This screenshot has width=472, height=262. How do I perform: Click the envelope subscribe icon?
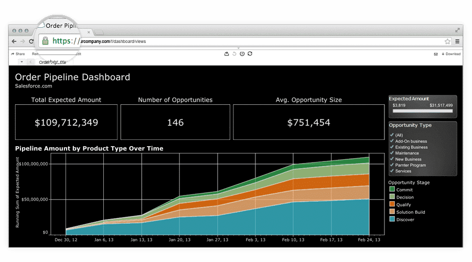436,54
